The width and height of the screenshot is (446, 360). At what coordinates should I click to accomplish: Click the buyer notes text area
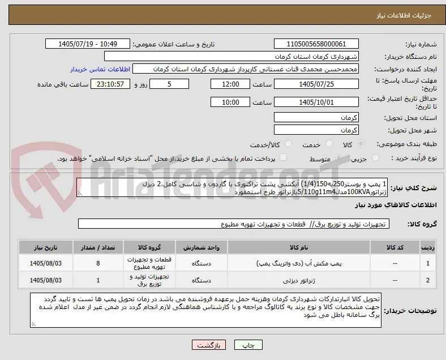[x=205, y=310]
